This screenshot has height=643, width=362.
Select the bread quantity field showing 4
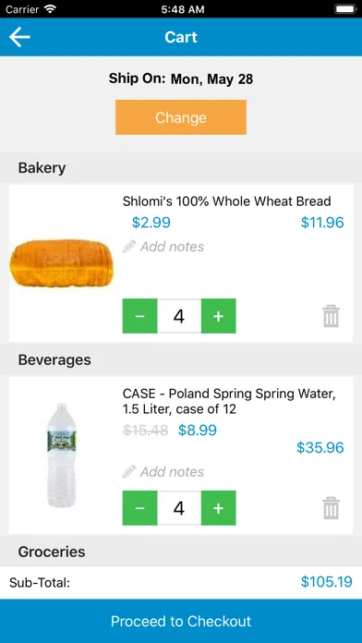coord(179,316)
